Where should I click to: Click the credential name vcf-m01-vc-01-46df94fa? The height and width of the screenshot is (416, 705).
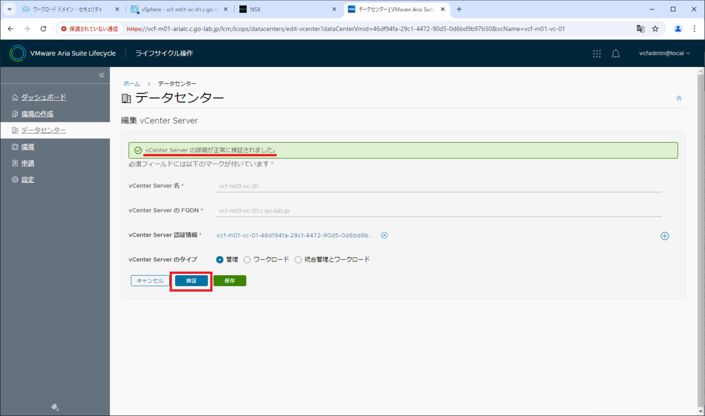pos(294,235)
